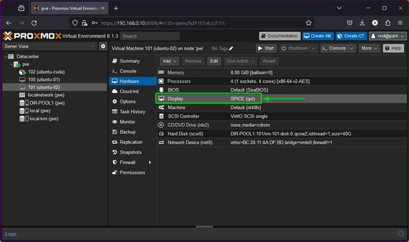
Task: Open the Console options dropdown arrow
Action: (x=351, y=48)
